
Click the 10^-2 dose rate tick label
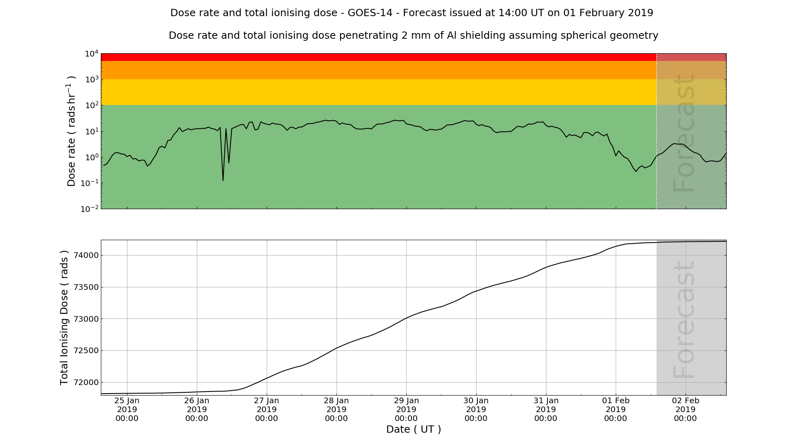click(90, 209)
